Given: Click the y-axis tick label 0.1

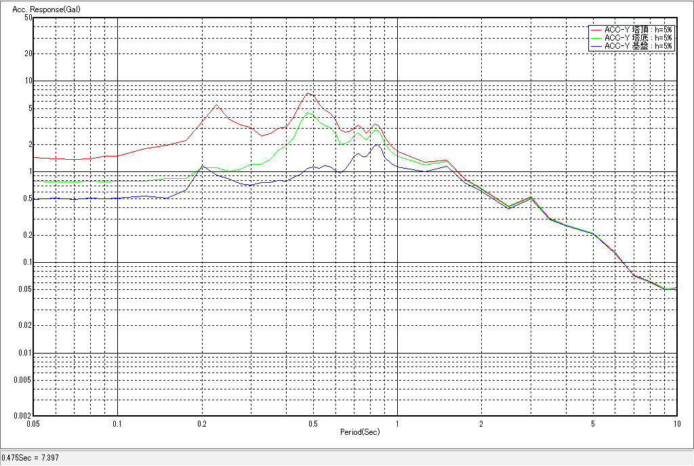Looking at the screenshot, I should (27, 262).
